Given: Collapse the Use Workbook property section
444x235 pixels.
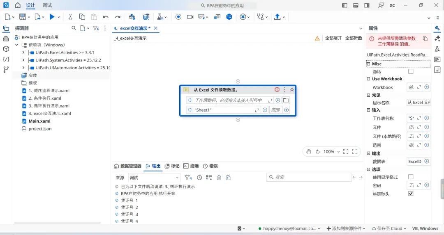Looking at the screenshot, I should [368, 79].
